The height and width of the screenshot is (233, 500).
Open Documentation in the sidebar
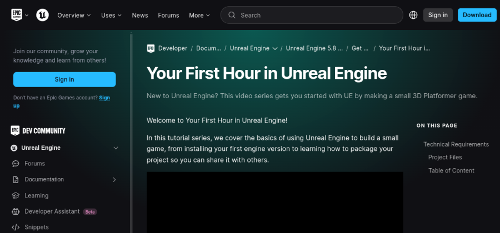(x=44, y=180)
